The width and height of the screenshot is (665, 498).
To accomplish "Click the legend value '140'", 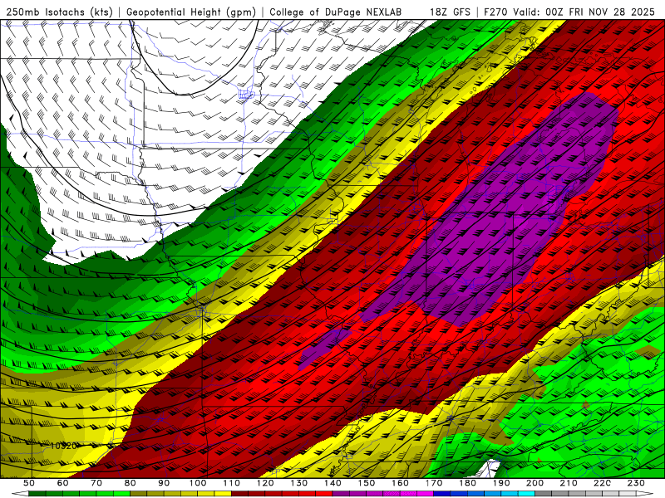I will (333, 483).
